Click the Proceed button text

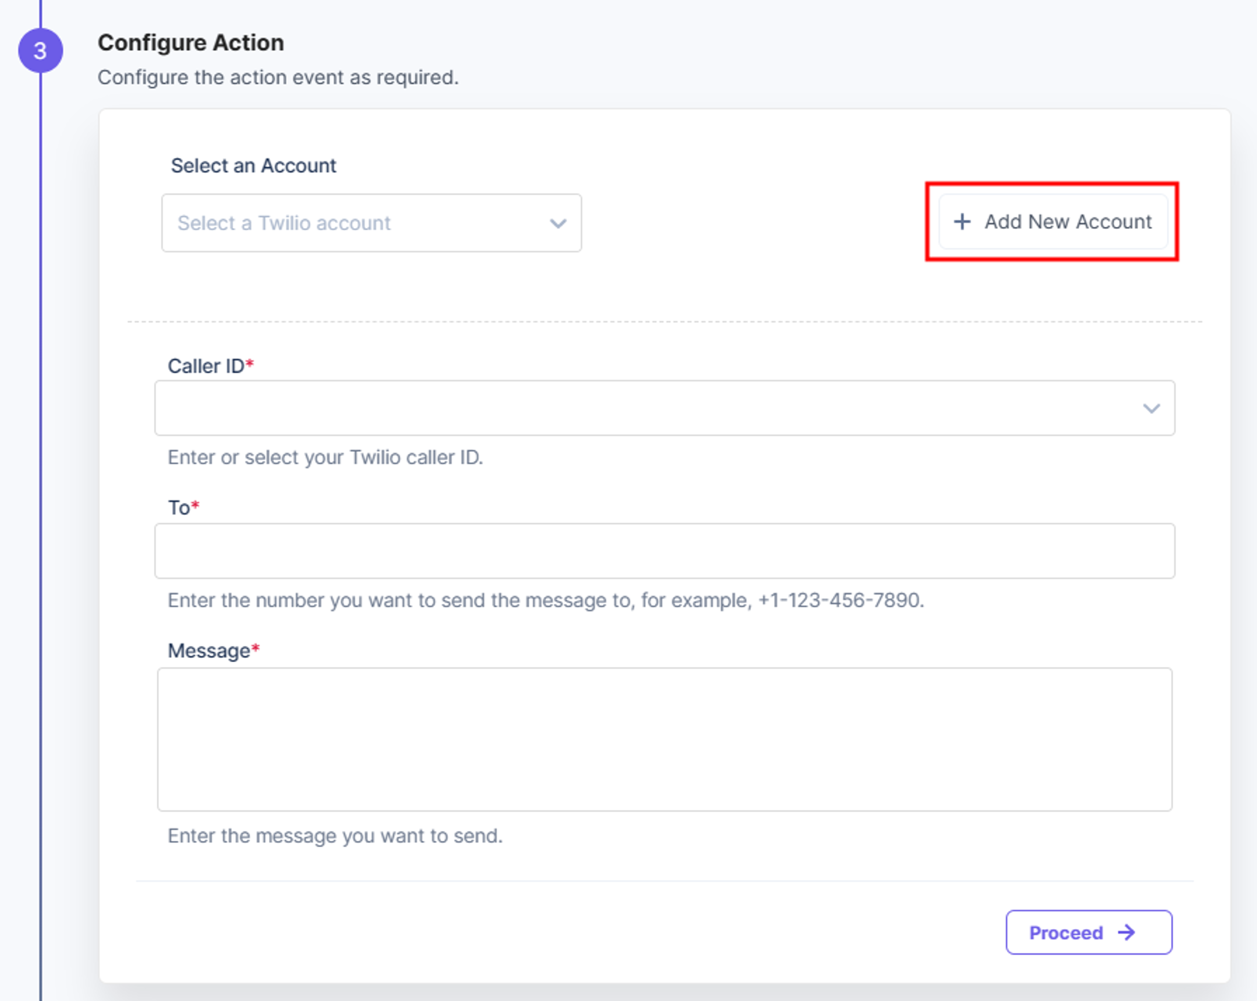[x=1066, y=933]
